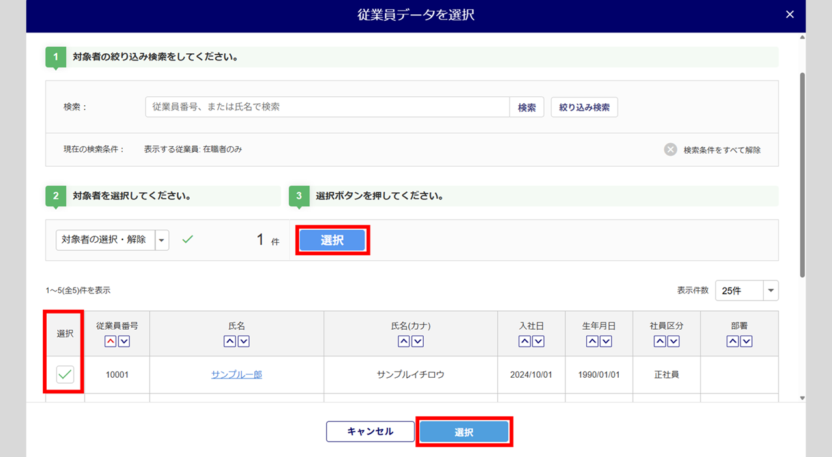Close the 従業員データを選択 dialog
The height and width of the screenshot is (457, 832).
(x=790, y=14)
